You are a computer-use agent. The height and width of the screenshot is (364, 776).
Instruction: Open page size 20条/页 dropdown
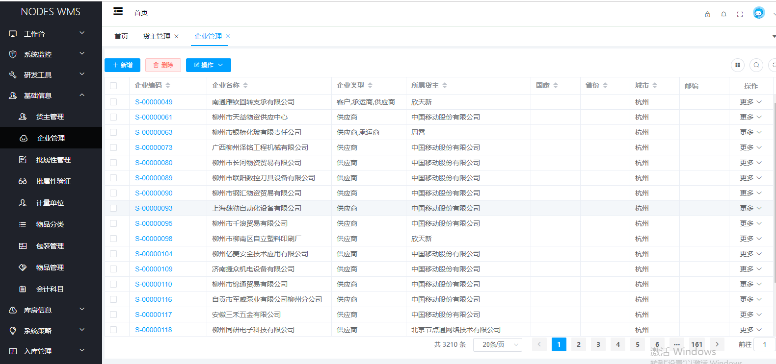[497, 344]
